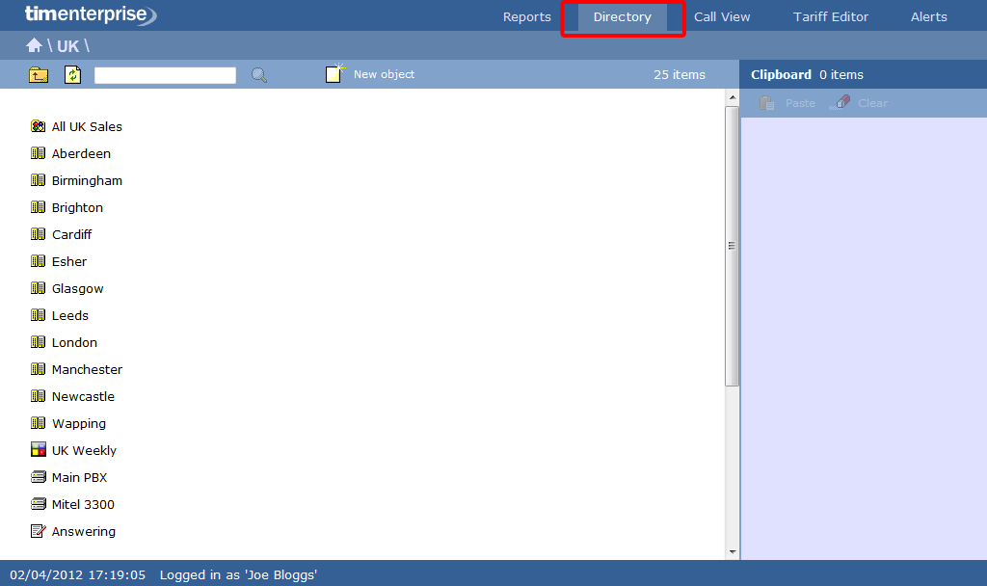
Task: Open the Tariff Editor section
Action: coord(830,16)
